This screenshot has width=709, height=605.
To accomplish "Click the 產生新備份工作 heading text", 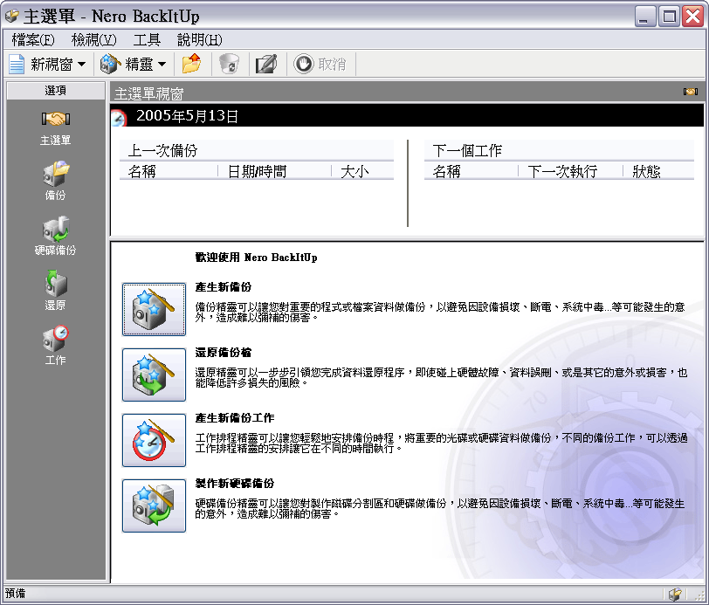I will click(x=235, y=418).
